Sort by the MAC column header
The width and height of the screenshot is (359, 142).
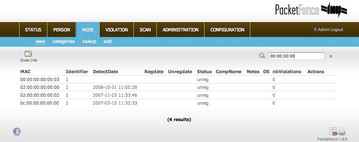(x=26, y=72)
